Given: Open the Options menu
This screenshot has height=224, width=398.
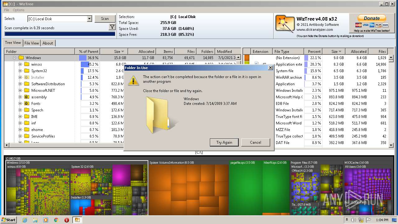Looking at the screenshot, I should (x=19, y=10).
